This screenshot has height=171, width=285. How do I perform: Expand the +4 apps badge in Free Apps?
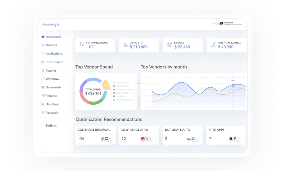click(x=238, y=139)
